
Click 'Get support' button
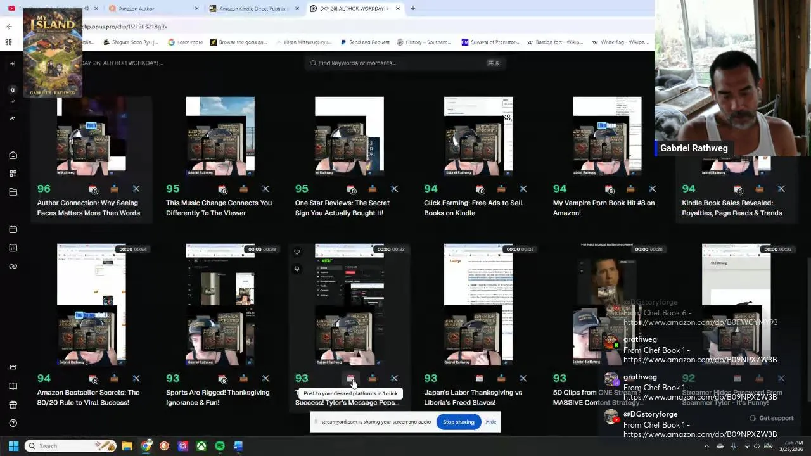[x=771, y=418]
